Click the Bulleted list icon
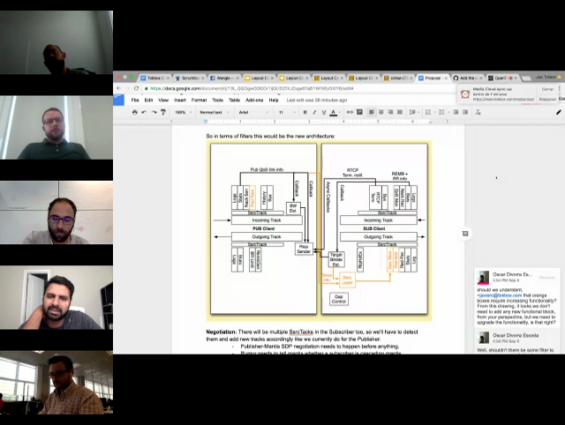Image resolution: width=565 pixels, height=425 pixels. point(441,112)
